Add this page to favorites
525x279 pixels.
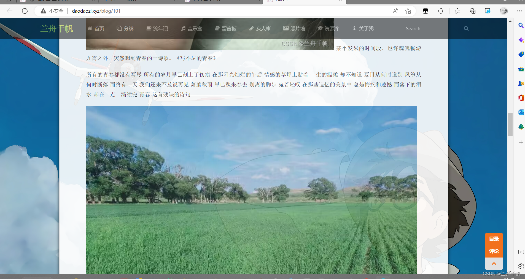click(x=408, y=11)
